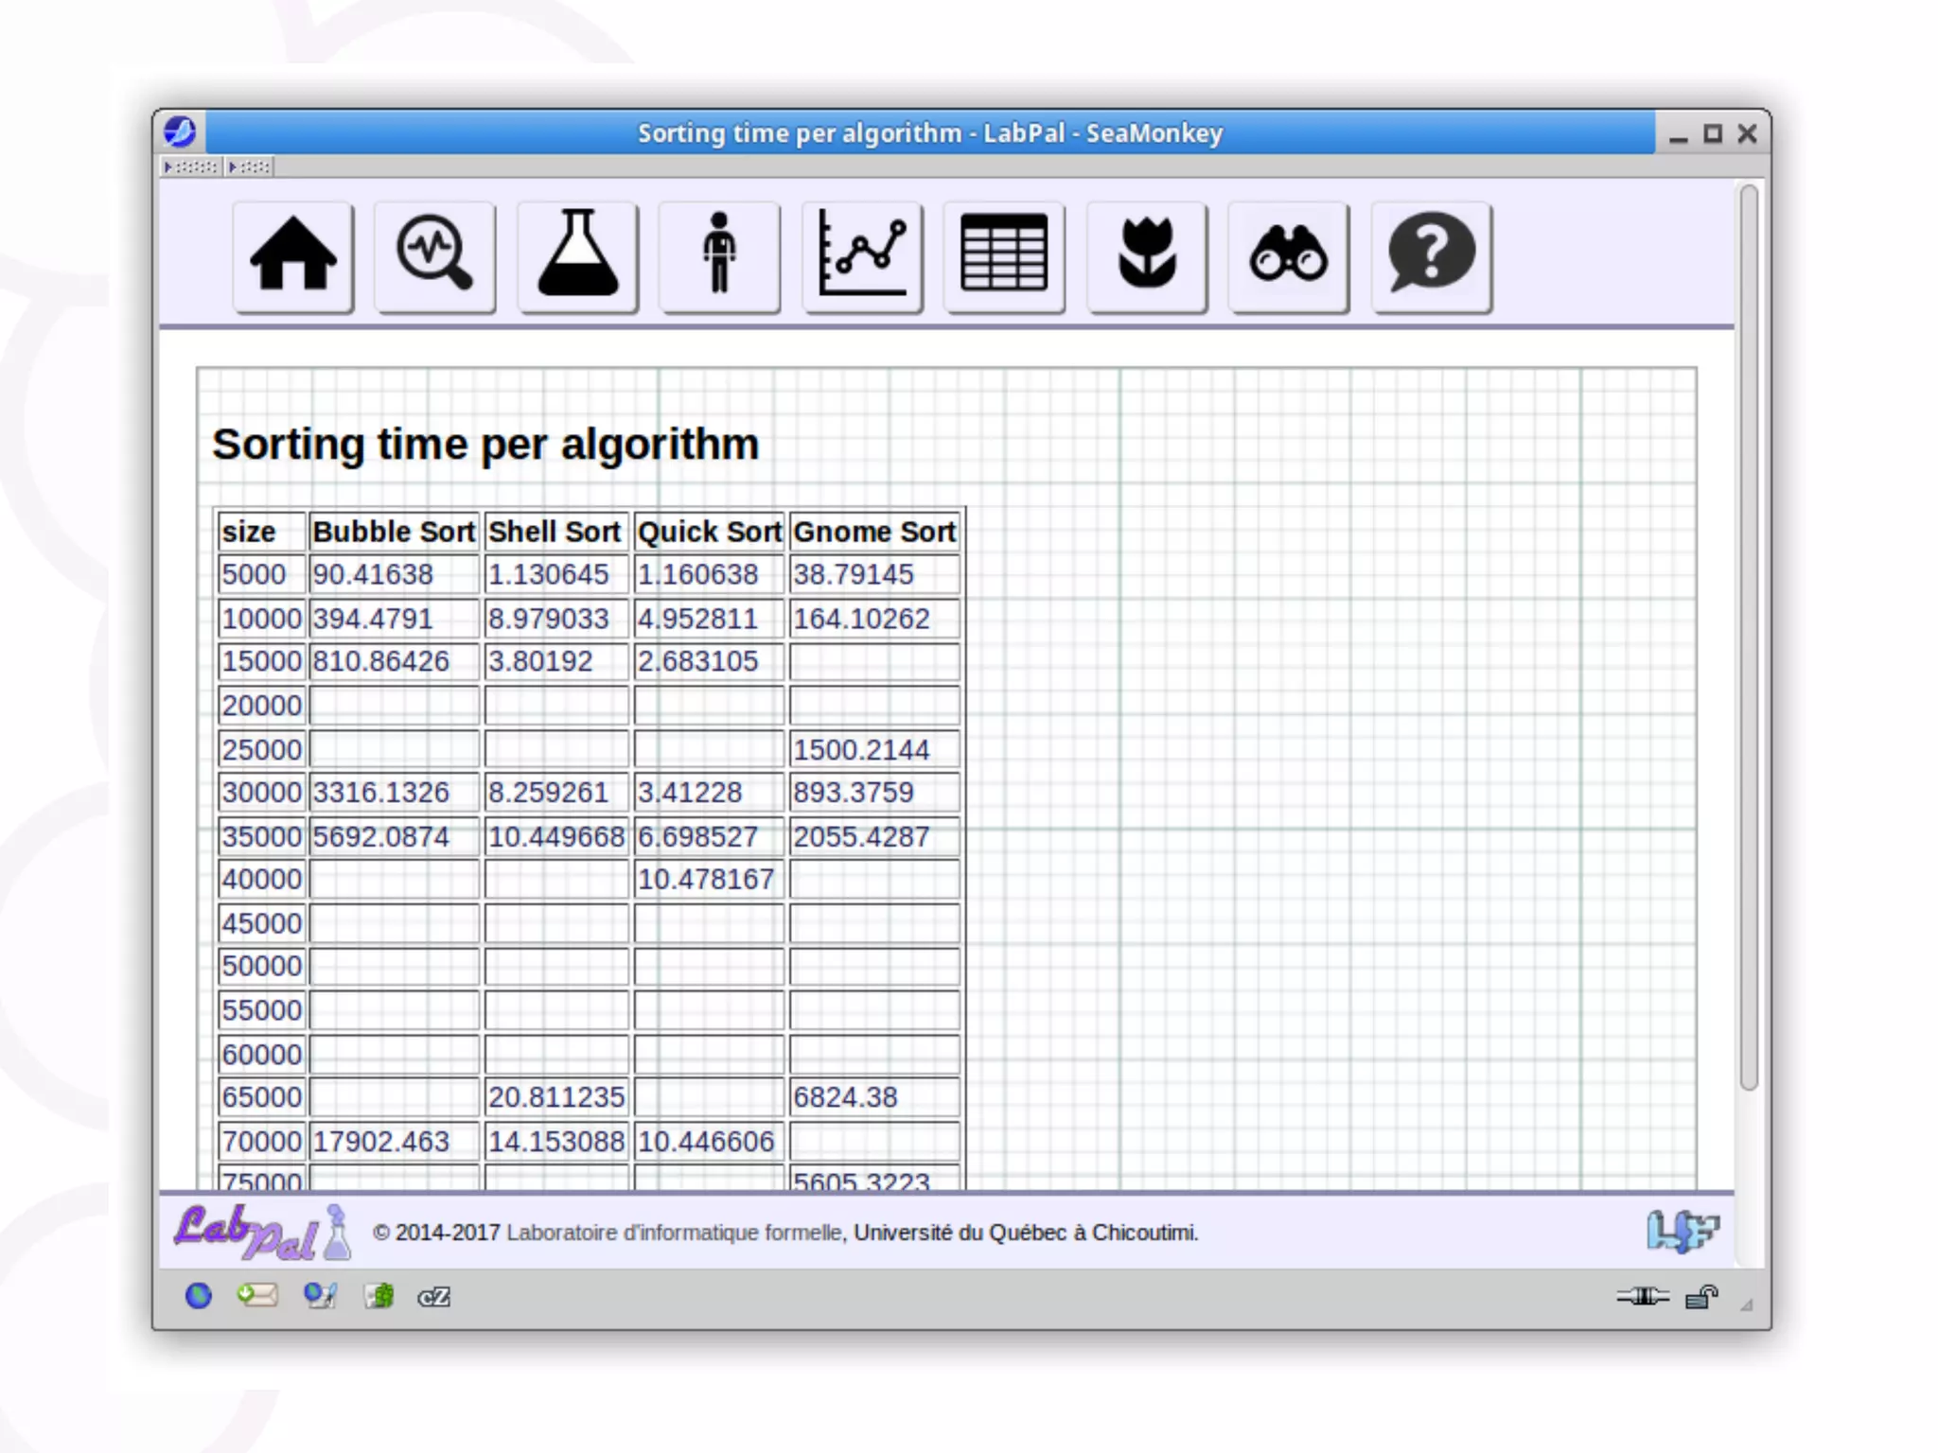Open the help question mark icon
The height and width of the screenshot is (1453, 1938).
point(1432,255)
